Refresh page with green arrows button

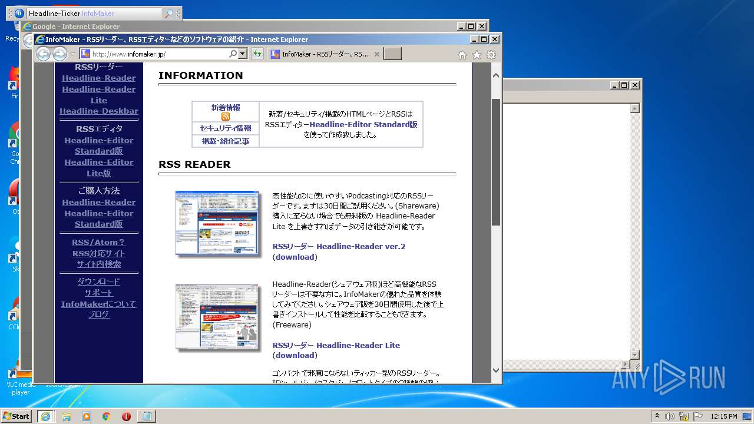(x=257, y=54)
